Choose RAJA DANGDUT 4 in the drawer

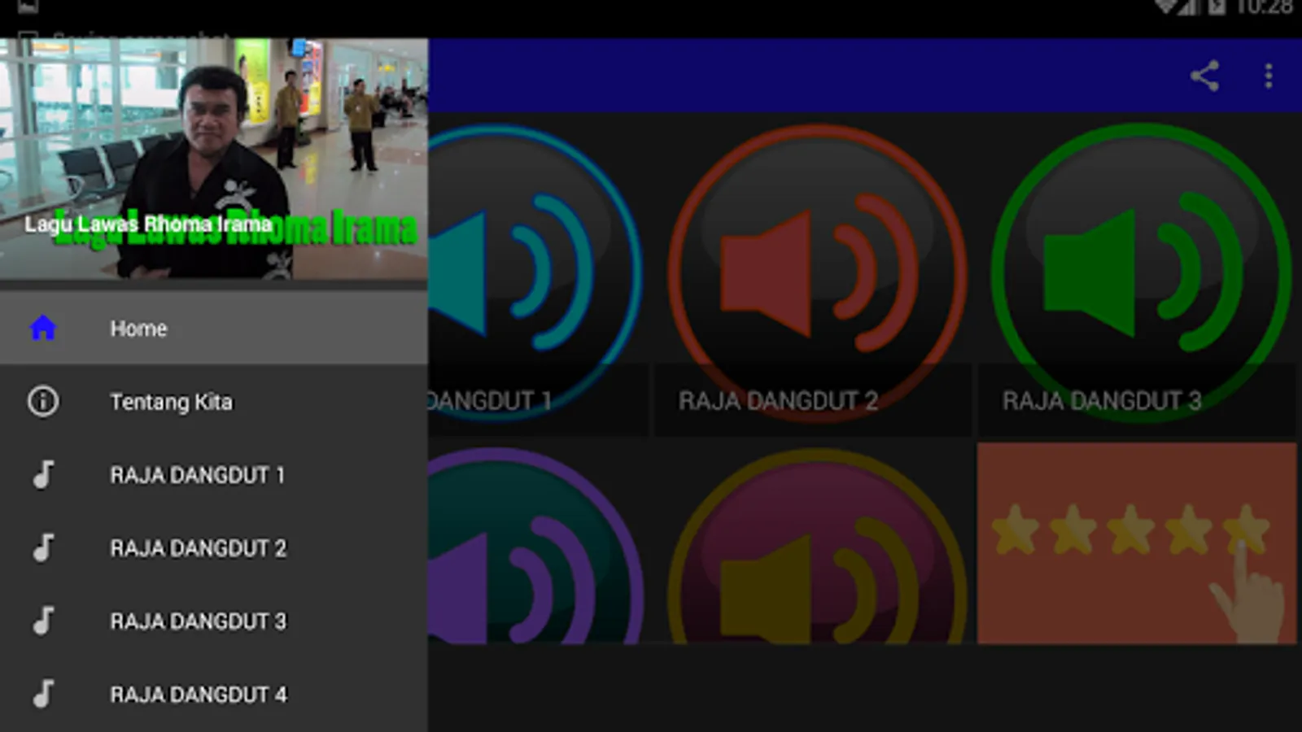click(x=214, y=694)
